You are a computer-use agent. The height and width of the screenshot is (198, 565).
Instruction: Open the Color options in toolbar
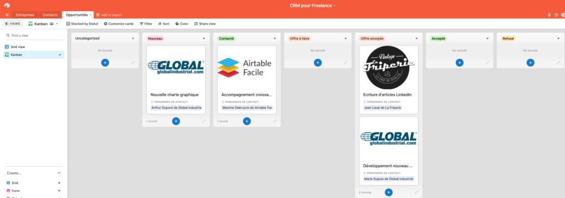[182, 24]
